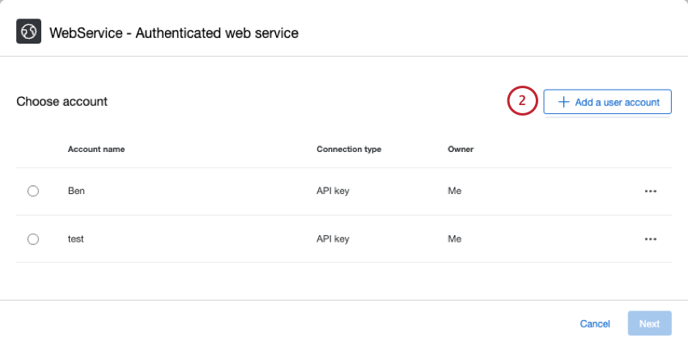Click the red step 2 marker

523,102
